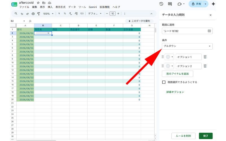
Task: Edit the オプション1 text field
Action: click(x=188, y=57)
